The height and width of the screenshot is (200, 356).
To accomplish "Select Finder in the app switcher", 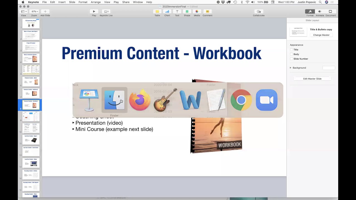I will pyautogui.click(x=114, y=100).
